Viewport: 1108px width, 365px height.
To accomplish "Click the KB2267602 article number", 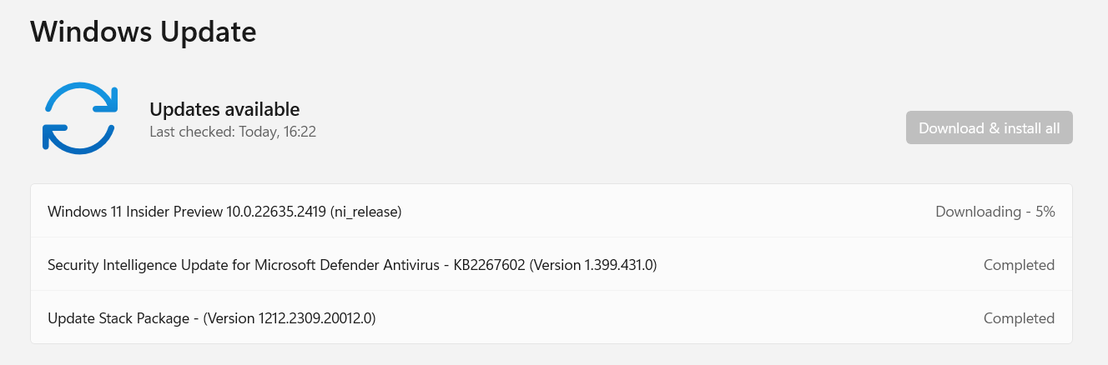I will click(x=490, y=265).
